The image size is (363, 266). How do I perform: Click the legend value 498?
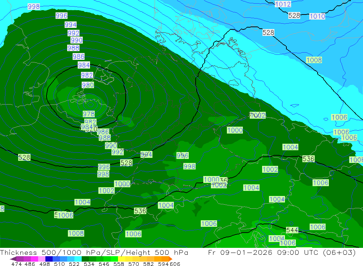point(45,264)
